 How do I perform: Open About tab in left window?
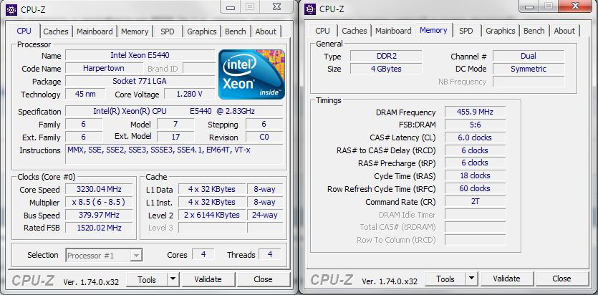click(x=266, y=32)
